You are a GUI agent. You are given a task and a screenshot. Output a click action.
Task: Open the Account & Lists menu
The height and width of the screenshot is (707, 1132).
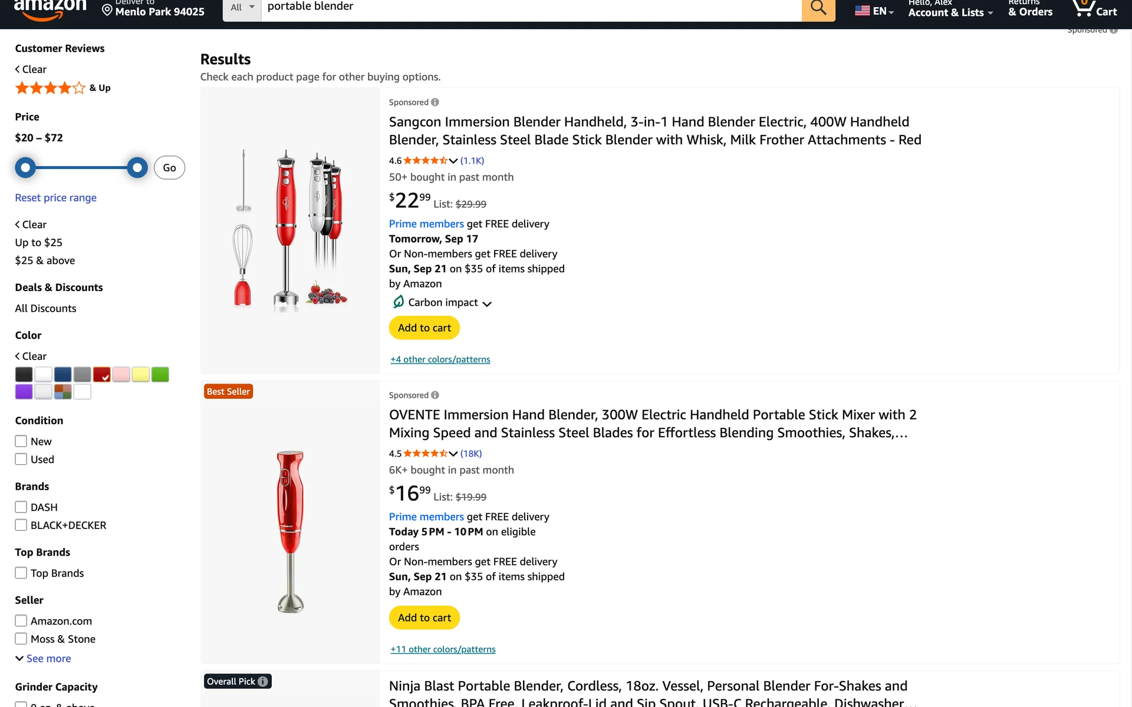click(950, 11)
